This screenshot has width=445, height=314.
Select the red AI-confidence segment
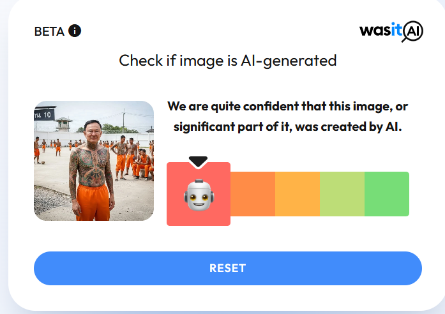[x=199, y=194]
